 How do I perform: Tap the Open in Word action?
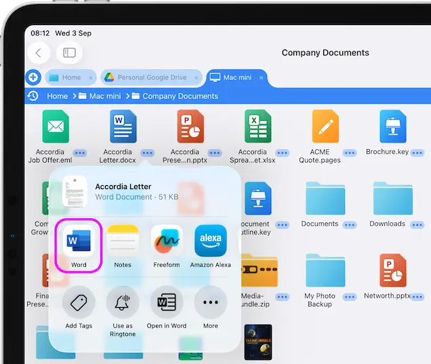167,303
